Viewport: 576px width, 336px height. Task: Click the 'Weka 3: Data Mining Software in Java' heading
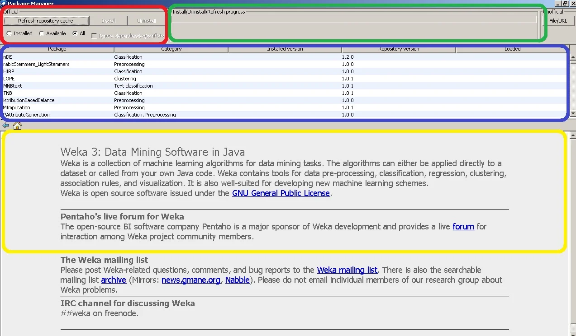[152, 152]
